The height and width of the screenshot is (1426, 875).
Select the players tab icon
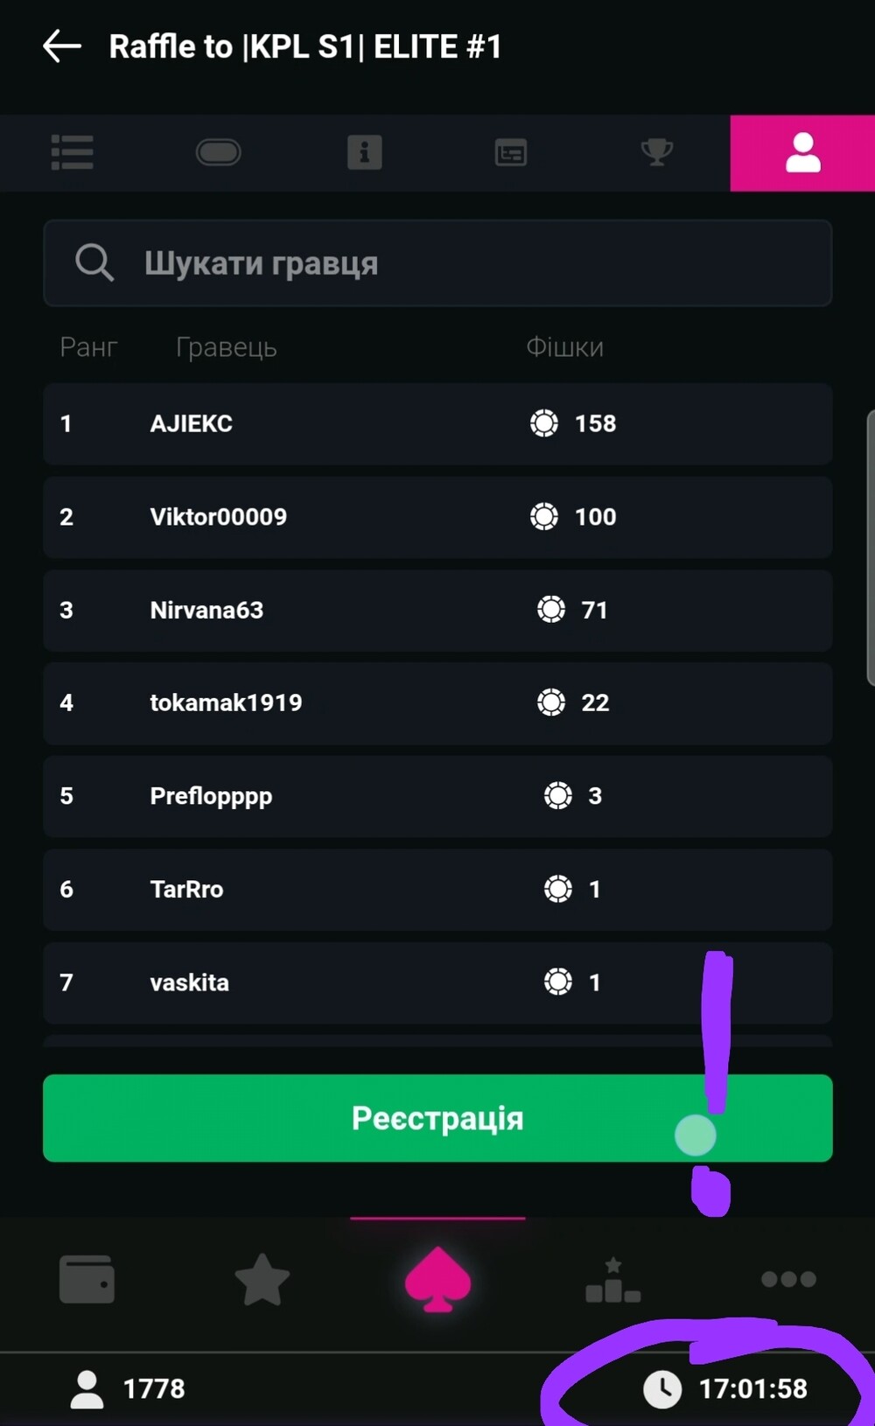(x=802, y=152)
